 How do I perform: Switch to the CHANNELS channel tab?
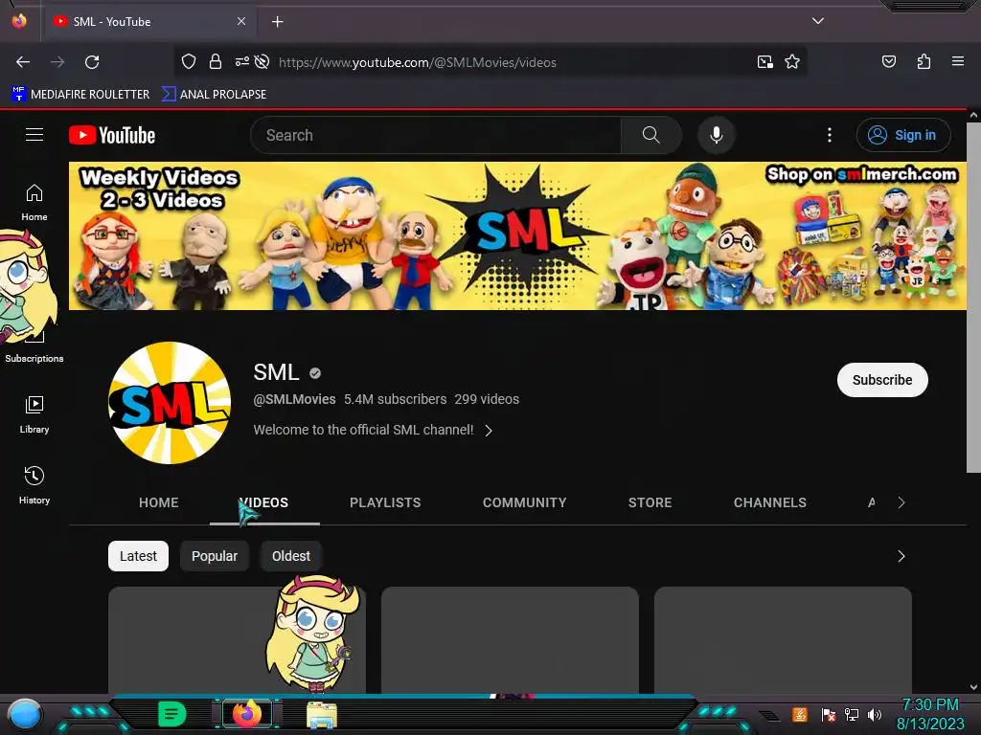pyautogui.click(x=770, y=502)
